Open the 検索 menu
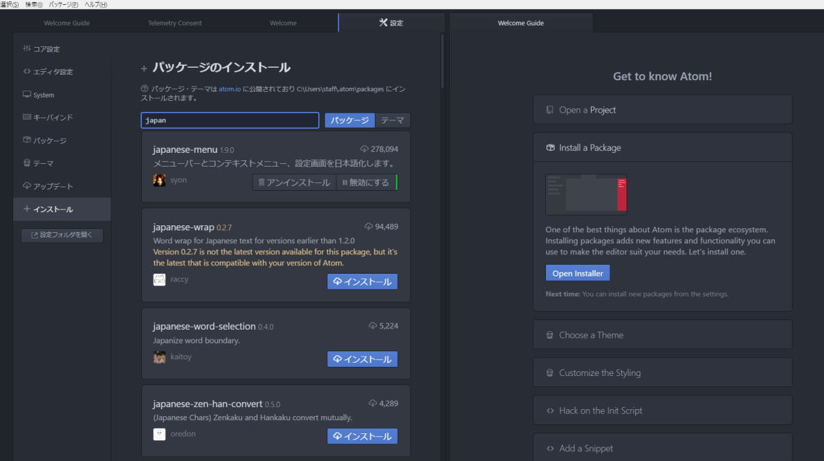The width and height of the screenshot is (824, 461). click(x=34, y=4)
